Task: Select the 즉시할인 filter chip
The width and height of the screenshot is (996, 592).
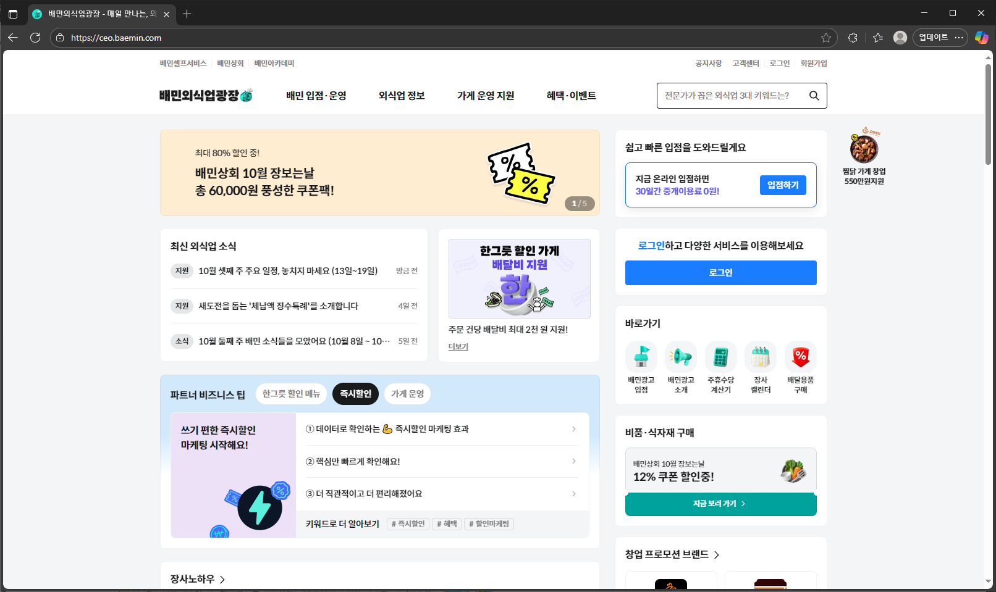Action: 355,394
